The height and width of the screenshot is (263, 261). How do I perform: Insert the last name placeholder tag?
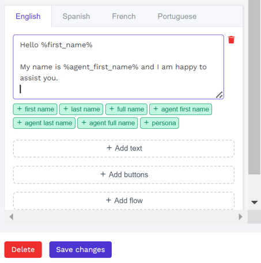81,109
